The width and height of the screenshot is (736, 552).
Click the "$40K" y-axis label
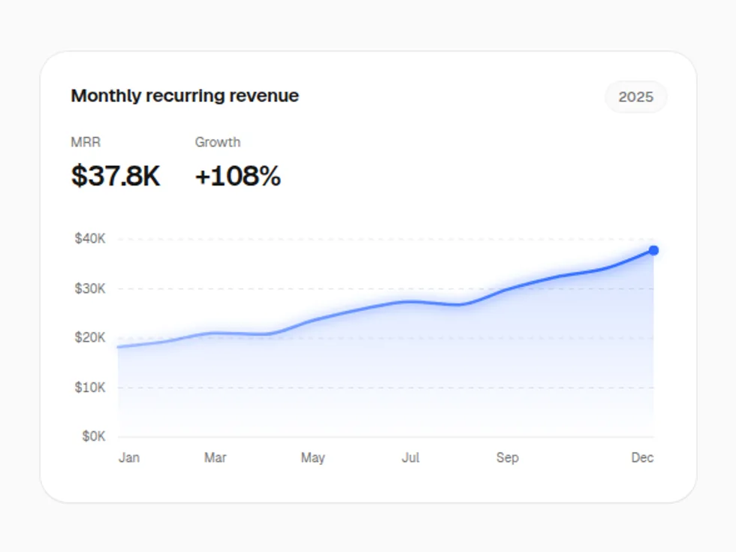(x=90, y=239)
